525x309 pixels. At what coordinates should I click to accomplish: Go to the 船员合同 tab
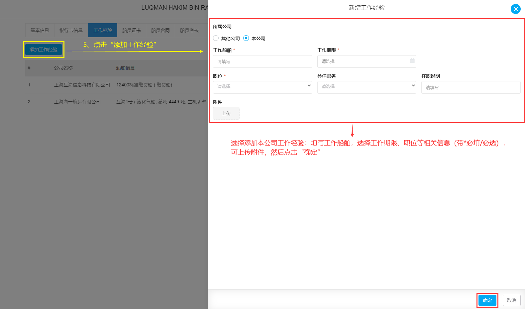tap(160, 30)
